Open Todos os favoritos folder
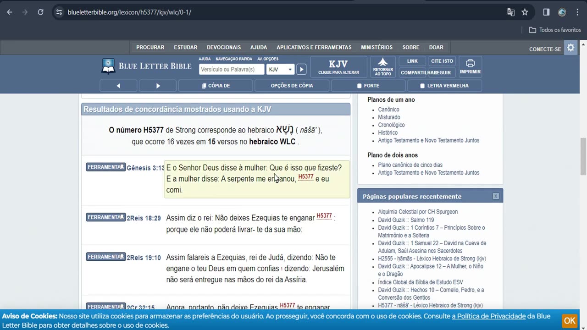The height and width of the screenshot is (330, 587). pyautogui.click(x=555, y=30)
